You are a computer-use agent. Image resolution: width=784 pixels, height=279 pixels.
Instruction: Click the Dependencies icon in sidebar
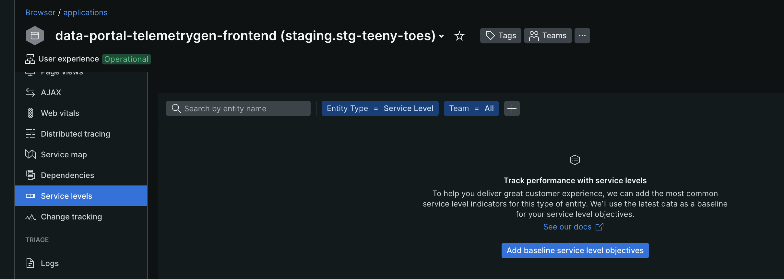(x=30, y=175)
